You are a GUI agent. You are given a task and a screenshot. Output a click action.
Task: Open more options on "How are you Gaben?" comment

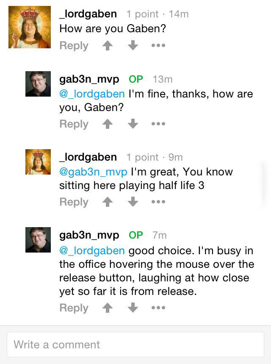(158, 45)
